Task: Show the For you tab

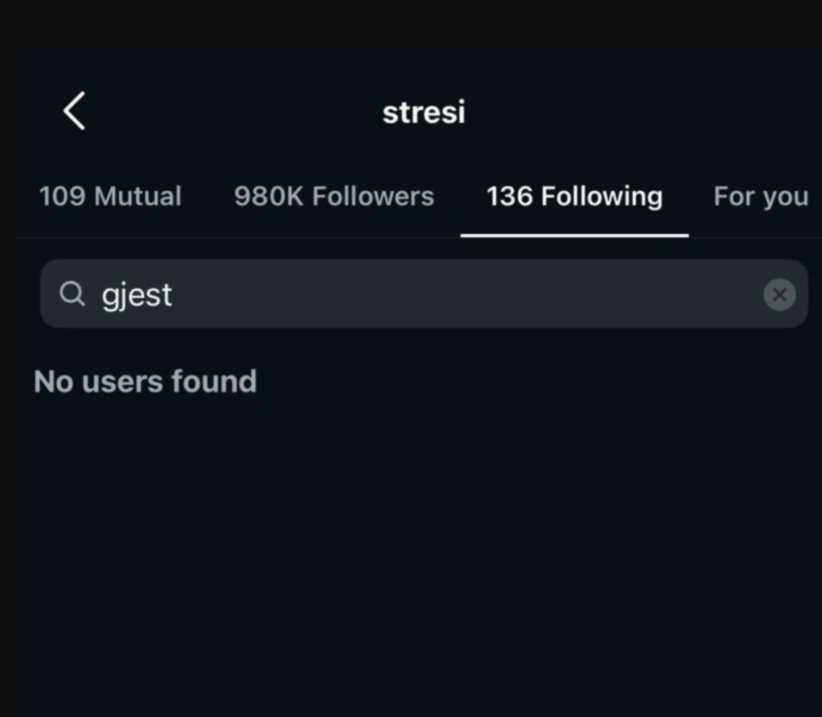Action: (761, 197)
